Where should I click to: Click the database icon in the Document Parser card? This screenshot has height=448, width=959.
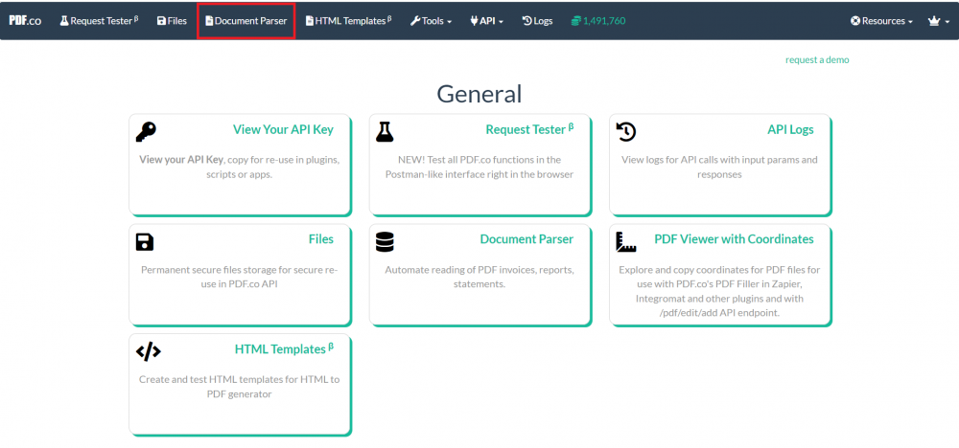pyautogui.click(x=385, y=241)
